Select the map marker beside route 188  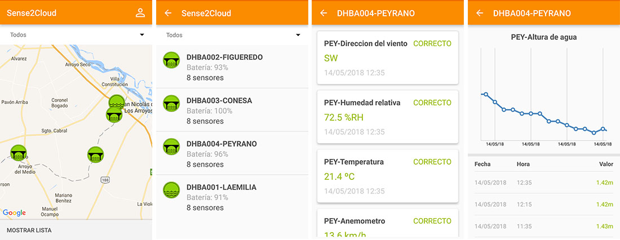pyautogui.click(x=95, y=155)
